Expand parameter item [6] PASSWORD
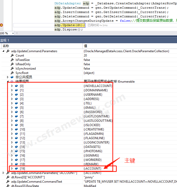 12,112
